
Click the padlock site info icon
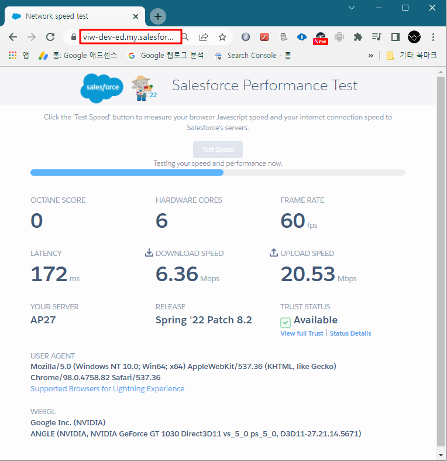point(73,37)
